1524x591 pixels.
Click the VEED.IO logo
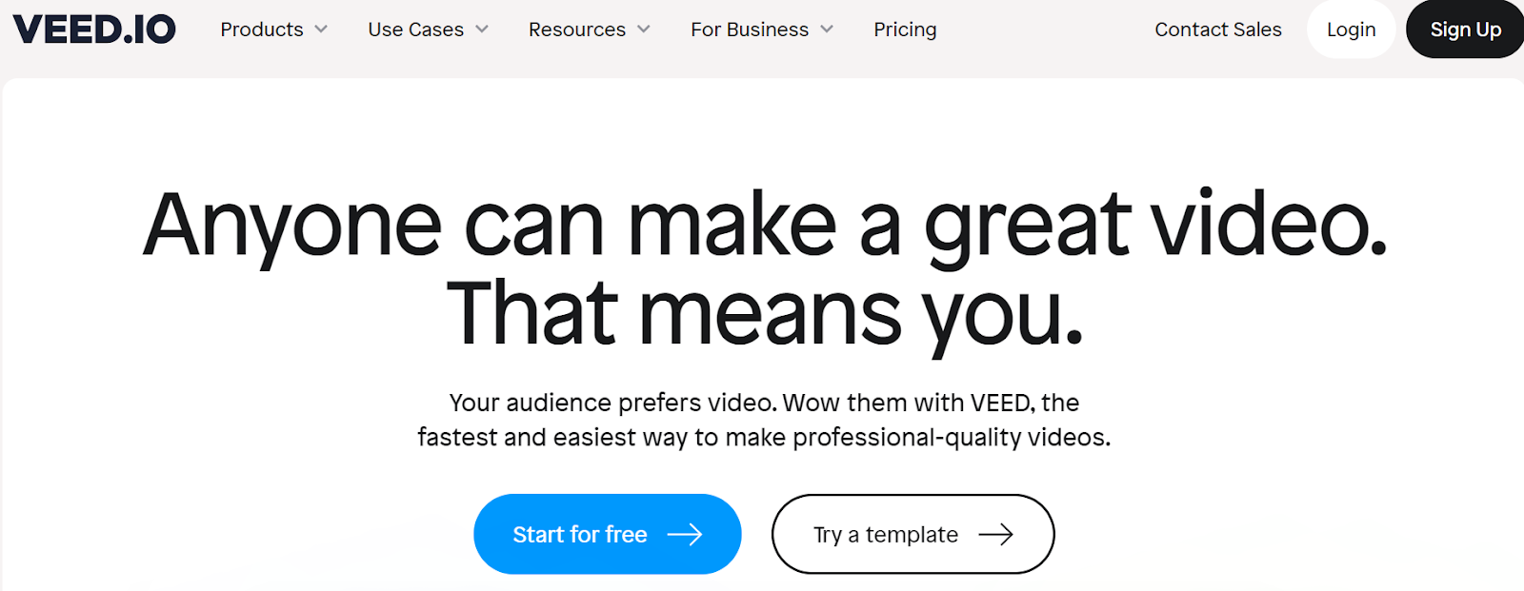[94, 30]
